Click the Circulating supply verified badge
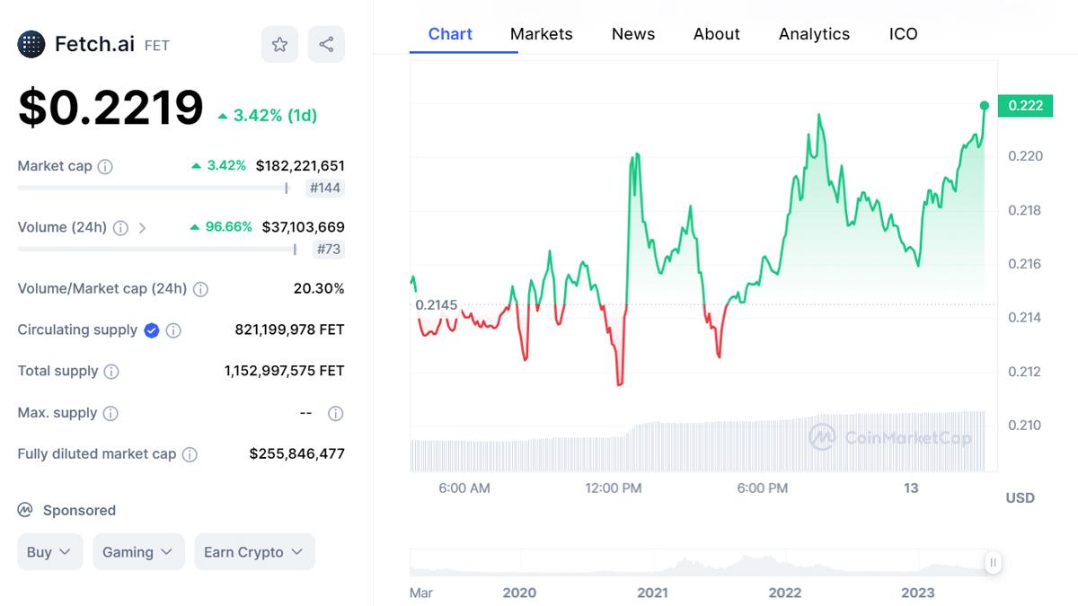1078x606 pixels. [x=152, y=330]
